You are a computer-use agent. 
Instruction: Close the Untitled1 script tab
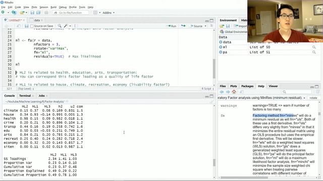[24, 20]
